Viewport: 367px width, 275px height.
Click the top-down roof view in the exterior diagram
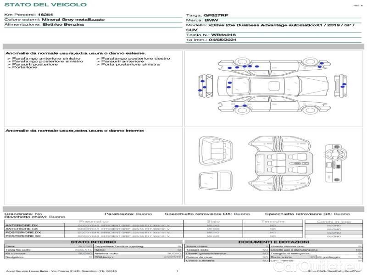pyautogui.click(x=273, y=86)
